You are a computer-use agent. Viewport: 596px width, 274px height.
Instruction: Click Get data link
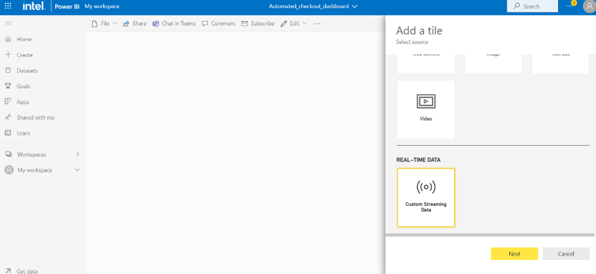[27, 271]
